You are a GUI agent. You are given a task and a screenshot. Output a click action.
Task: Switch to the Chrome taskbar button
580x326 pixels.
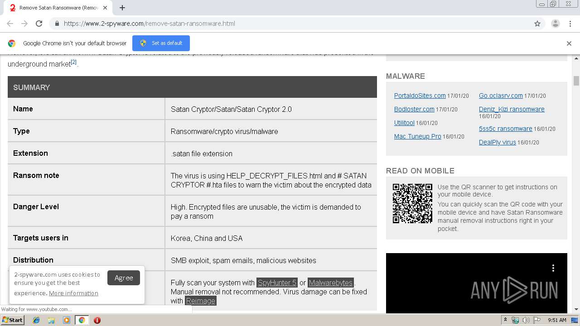(82, 320)
